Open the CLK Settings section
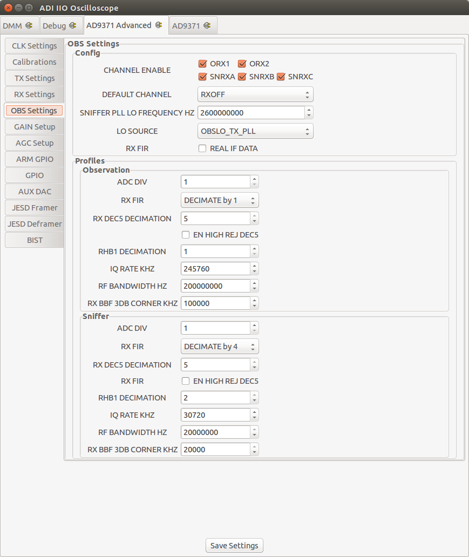 tap(33, 45)
